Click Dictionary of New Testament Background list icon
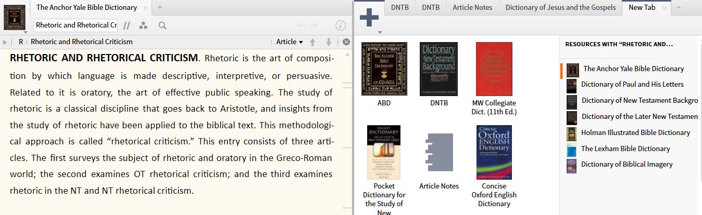Viewport: 702px width, 215px height. pyautogui.click(x=572, y=102)
